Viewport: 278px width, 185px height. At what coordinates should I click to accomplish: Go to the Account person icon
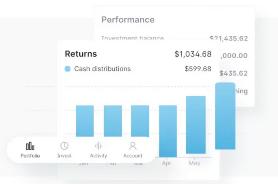(x=133, y=146)
